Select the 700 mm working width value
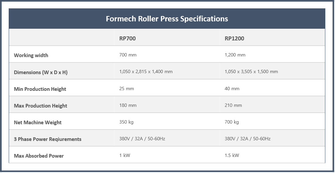 pyautogui.click(x=128, y=55)
